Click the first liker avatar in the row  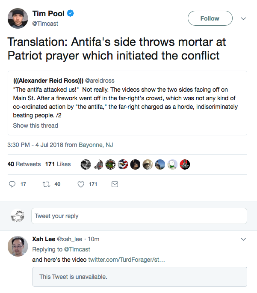coord(86,164)
